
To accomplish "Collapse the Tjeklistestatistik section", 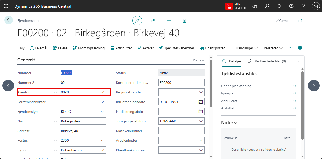I will point(257,74).
